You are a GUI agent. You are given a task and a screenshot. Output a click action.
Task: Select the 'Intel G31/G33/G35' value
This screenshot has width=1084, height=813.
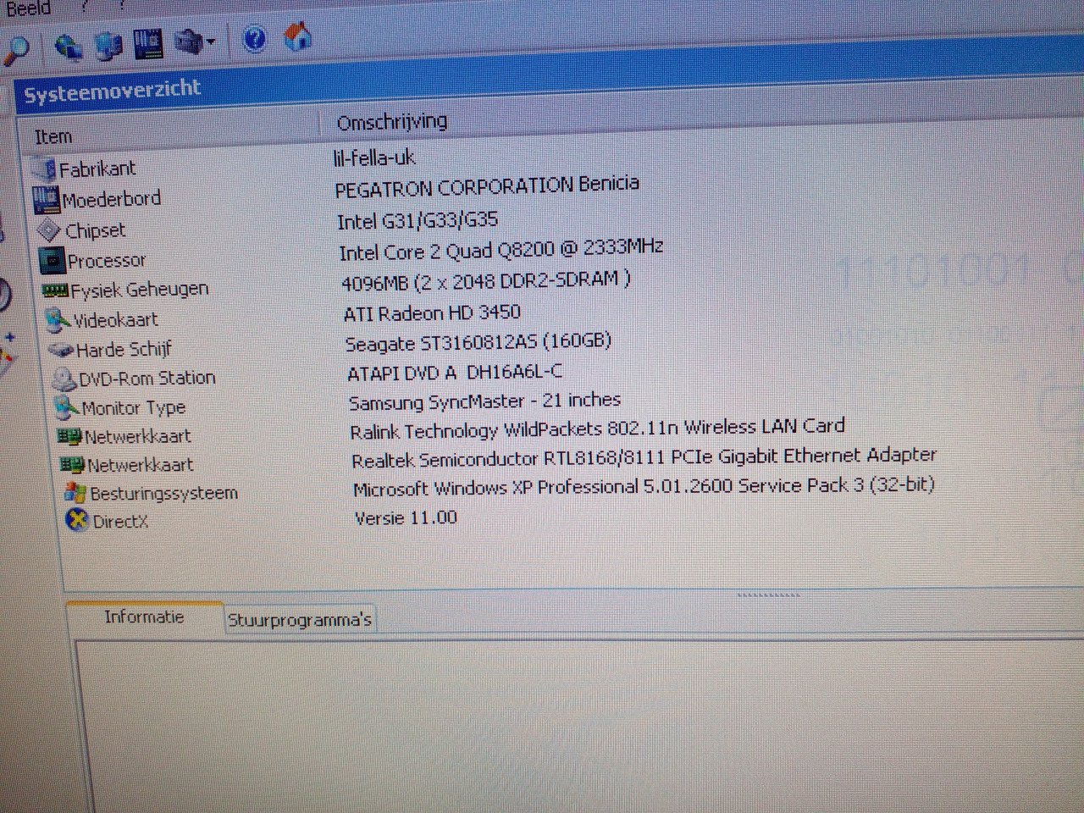pos(418,221)
